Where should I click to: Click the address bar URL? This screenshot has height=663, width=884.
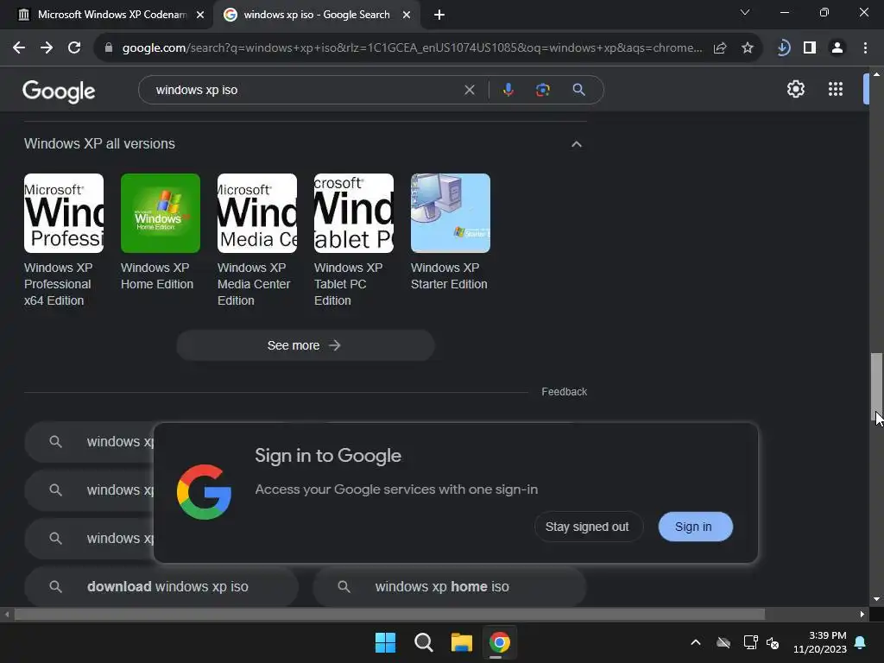click(412, 48)
